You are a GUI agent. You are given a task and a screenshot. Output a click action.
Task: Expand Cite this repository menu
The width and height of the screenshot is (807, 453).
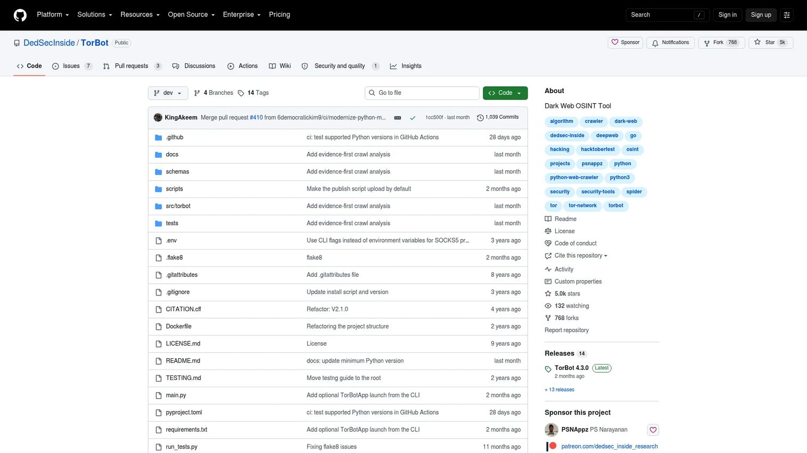point(576,256)
